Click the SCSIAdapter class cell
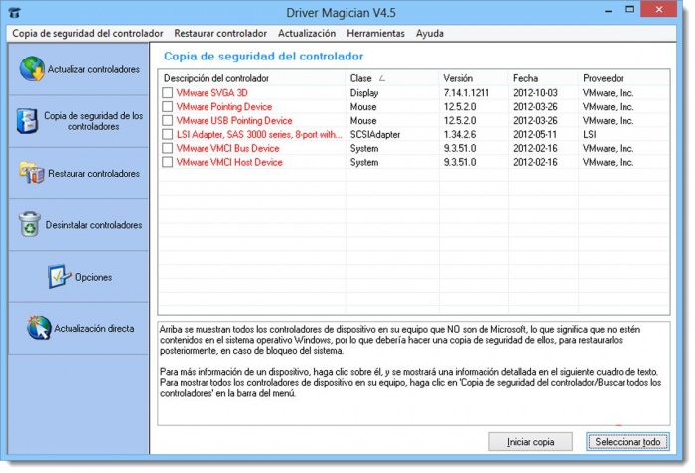The image size is (695, 473). (x=375, y=134)
